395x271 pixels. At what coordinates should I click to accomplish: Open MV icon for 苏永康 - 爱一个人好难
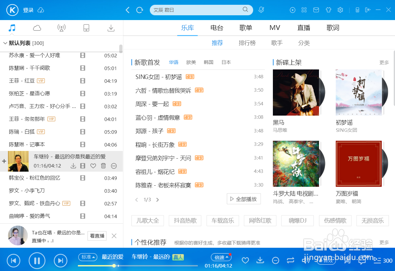click(83, 55)
